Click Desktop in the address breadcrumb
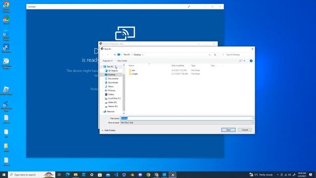This screenshot has height=178, width=316. click(137, 55)
